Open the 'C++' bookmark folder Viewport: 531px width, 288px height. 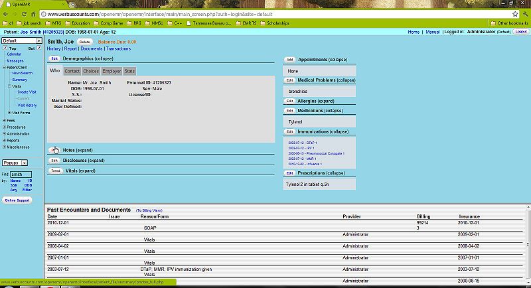[175, 23]
